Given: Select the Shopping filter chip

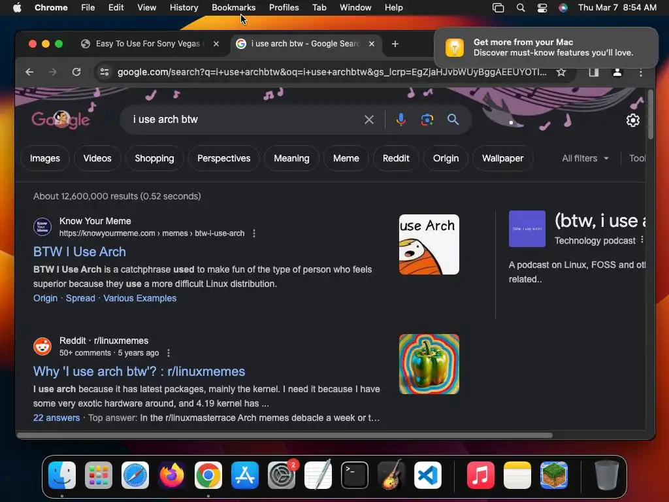Looking at the screenshot, I should [154, 158].
